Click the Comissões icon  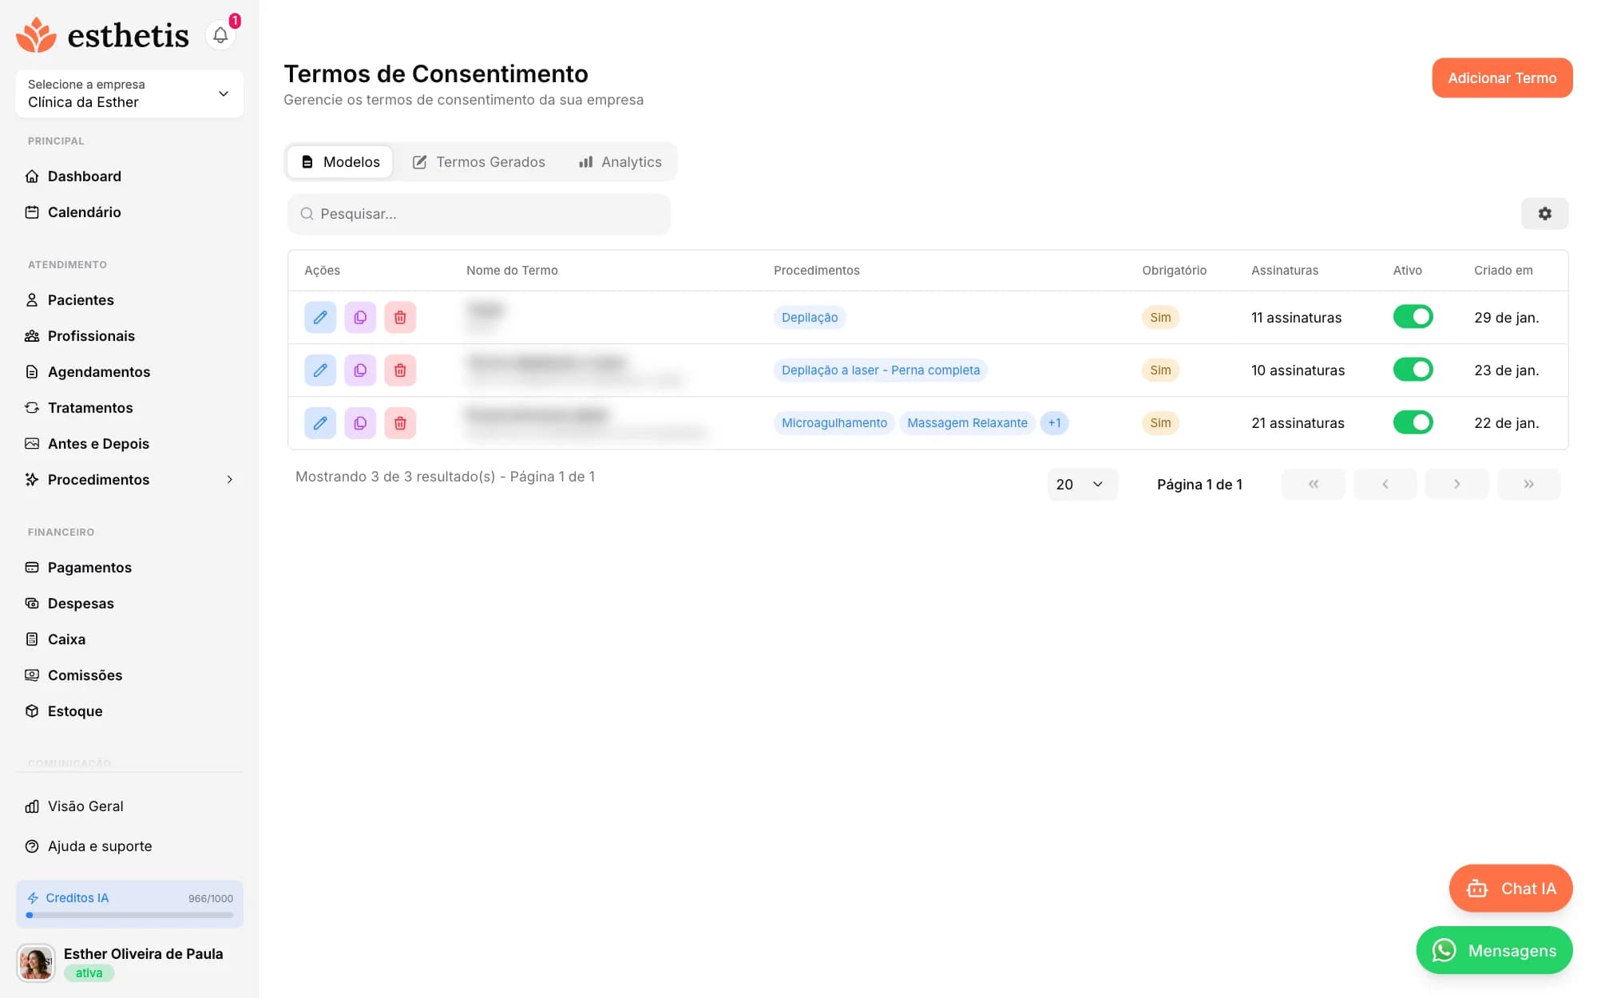(32, 675)
